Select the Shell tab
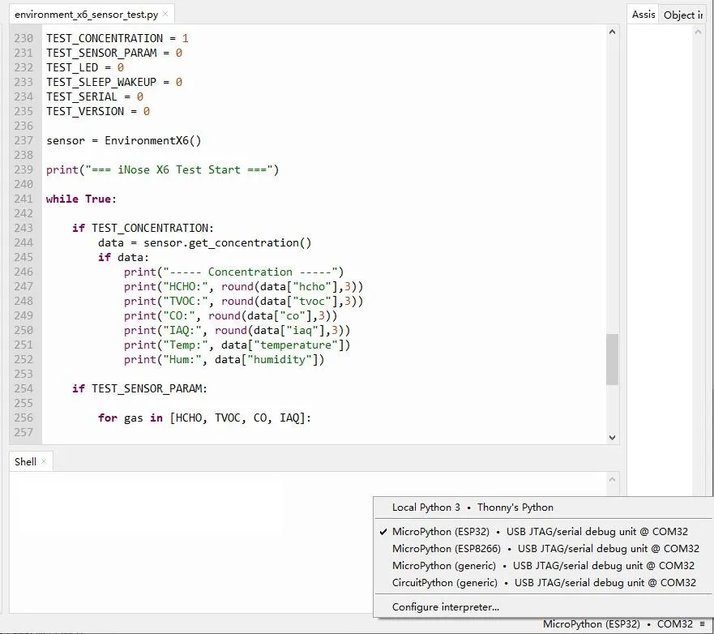 click(x=25, y=461)
